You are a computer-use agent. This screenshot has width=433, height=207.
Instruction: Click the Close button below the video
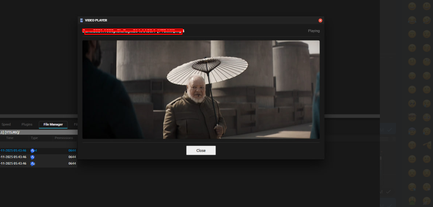pos(201,150)
